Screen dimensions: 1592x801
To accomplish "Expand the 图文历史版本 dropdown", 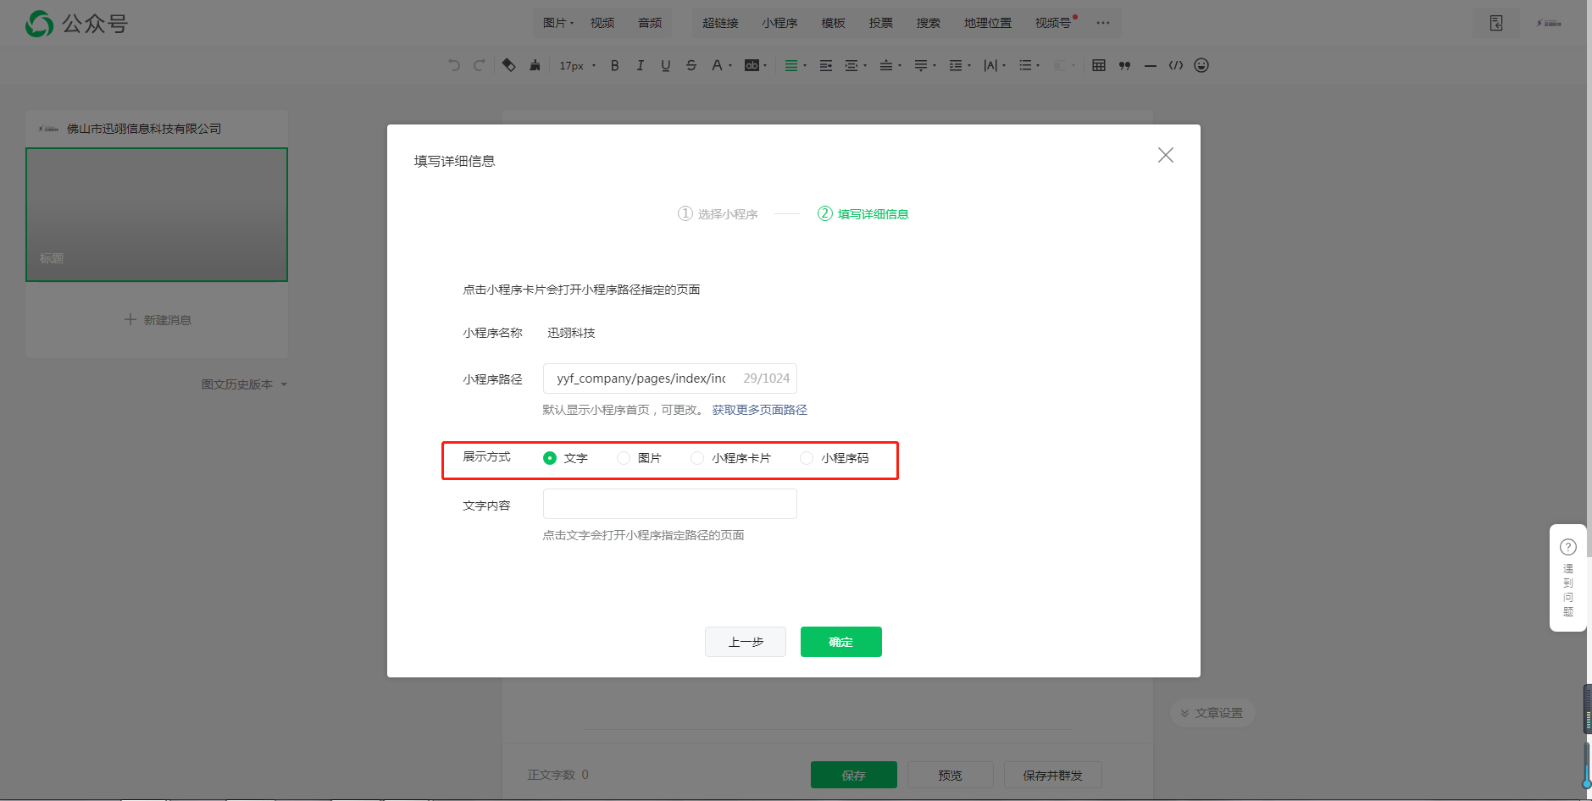I will click(x=244, y=384).
